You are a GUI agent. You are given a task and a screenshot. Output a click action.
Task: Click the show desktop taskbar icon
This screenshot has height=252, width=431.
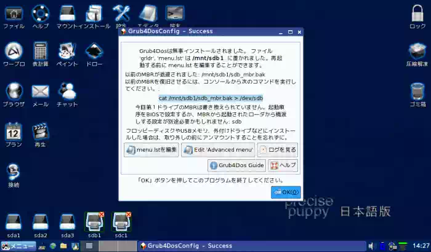tap(42, 246)
